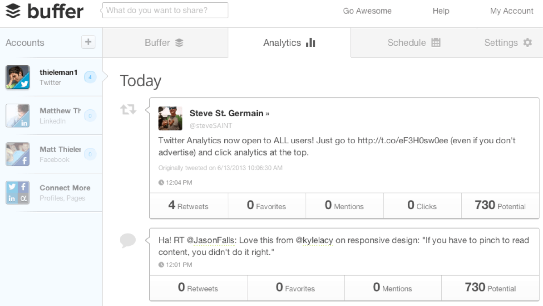Click the @steveSAINT handle
Viewport: 543px width, 306px height.
(x=211, y=126)
